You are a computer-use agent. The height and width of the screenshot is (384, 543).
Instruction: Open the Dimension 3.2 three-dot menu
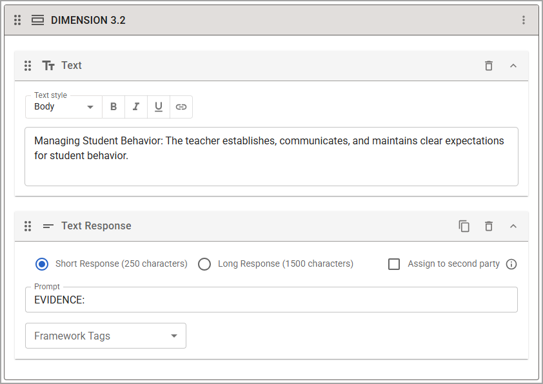pyautogui.click(x=524, y=20)
